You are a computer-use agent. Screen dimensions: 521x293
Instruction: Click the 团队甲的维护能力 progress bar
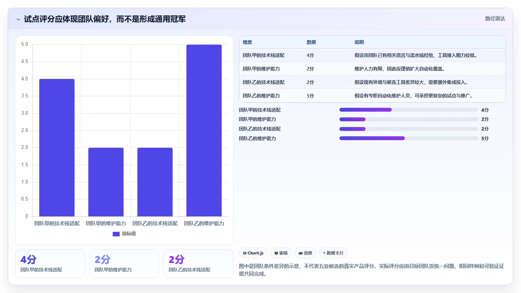[409, 119]
